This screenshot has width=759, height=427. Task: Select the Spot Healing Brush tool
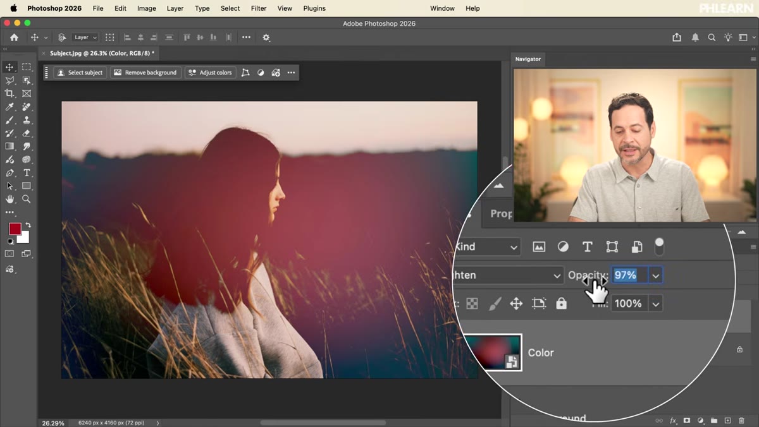(x=27, y=107)
